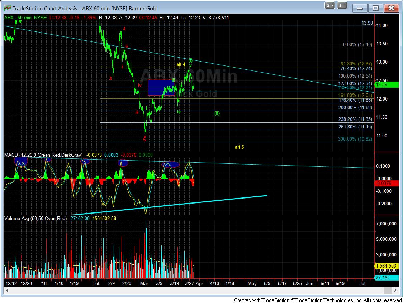
Task: Click the '76.40% (12.74)' Fibonacci label
Action: click(356, 68)
